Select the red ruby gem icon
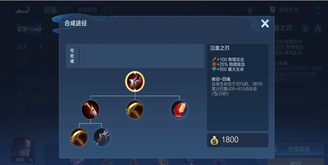Image resolution: width=328 pixels, height=165 pixels. pos(179,110)
